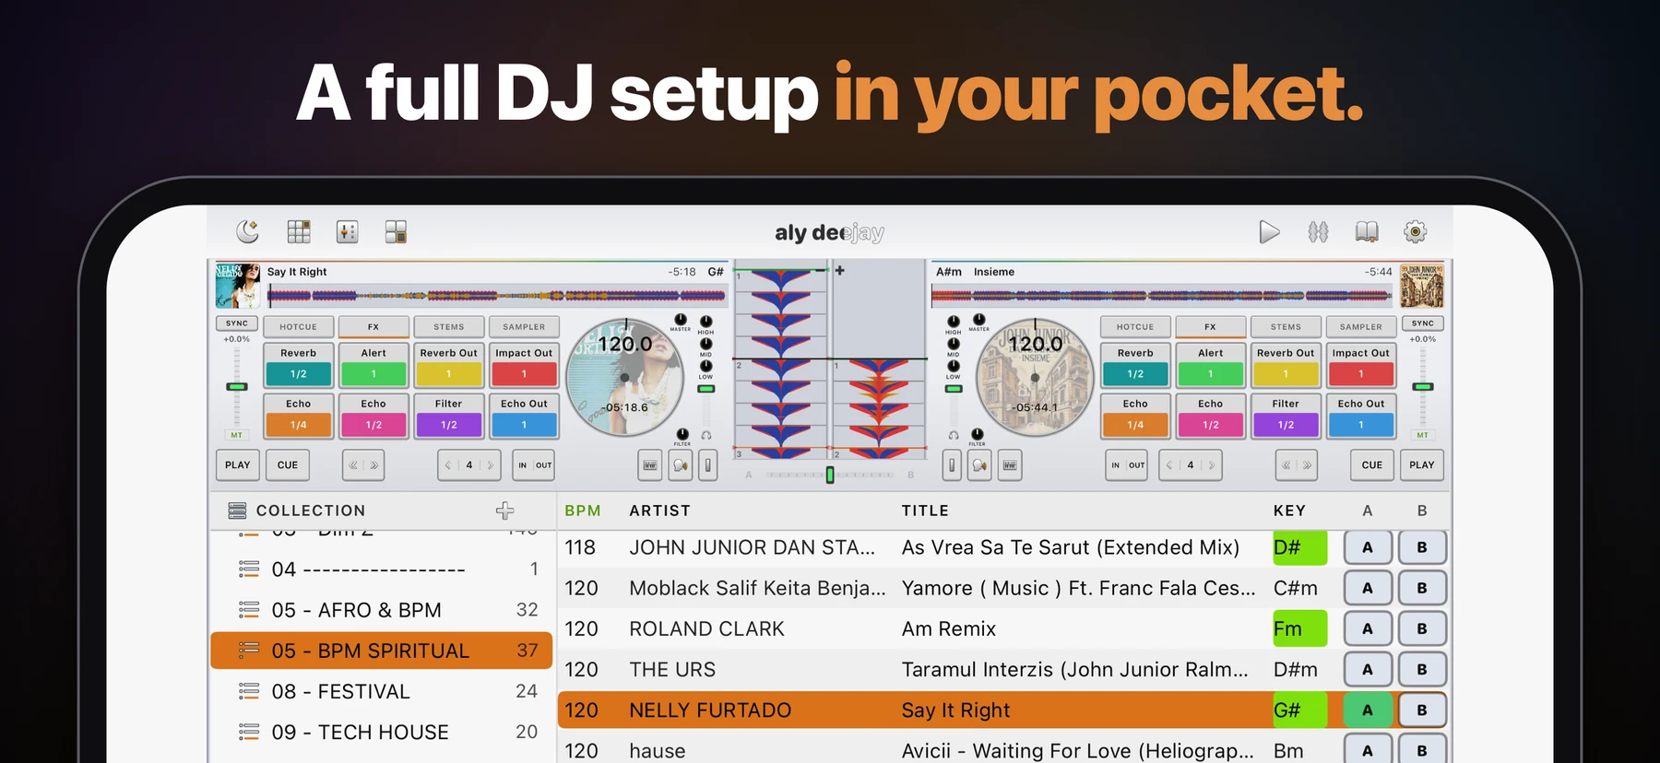The image size is (1660, 763).
Task: Decrease left deck loop length arrow
Action: (x=448, y=465)
